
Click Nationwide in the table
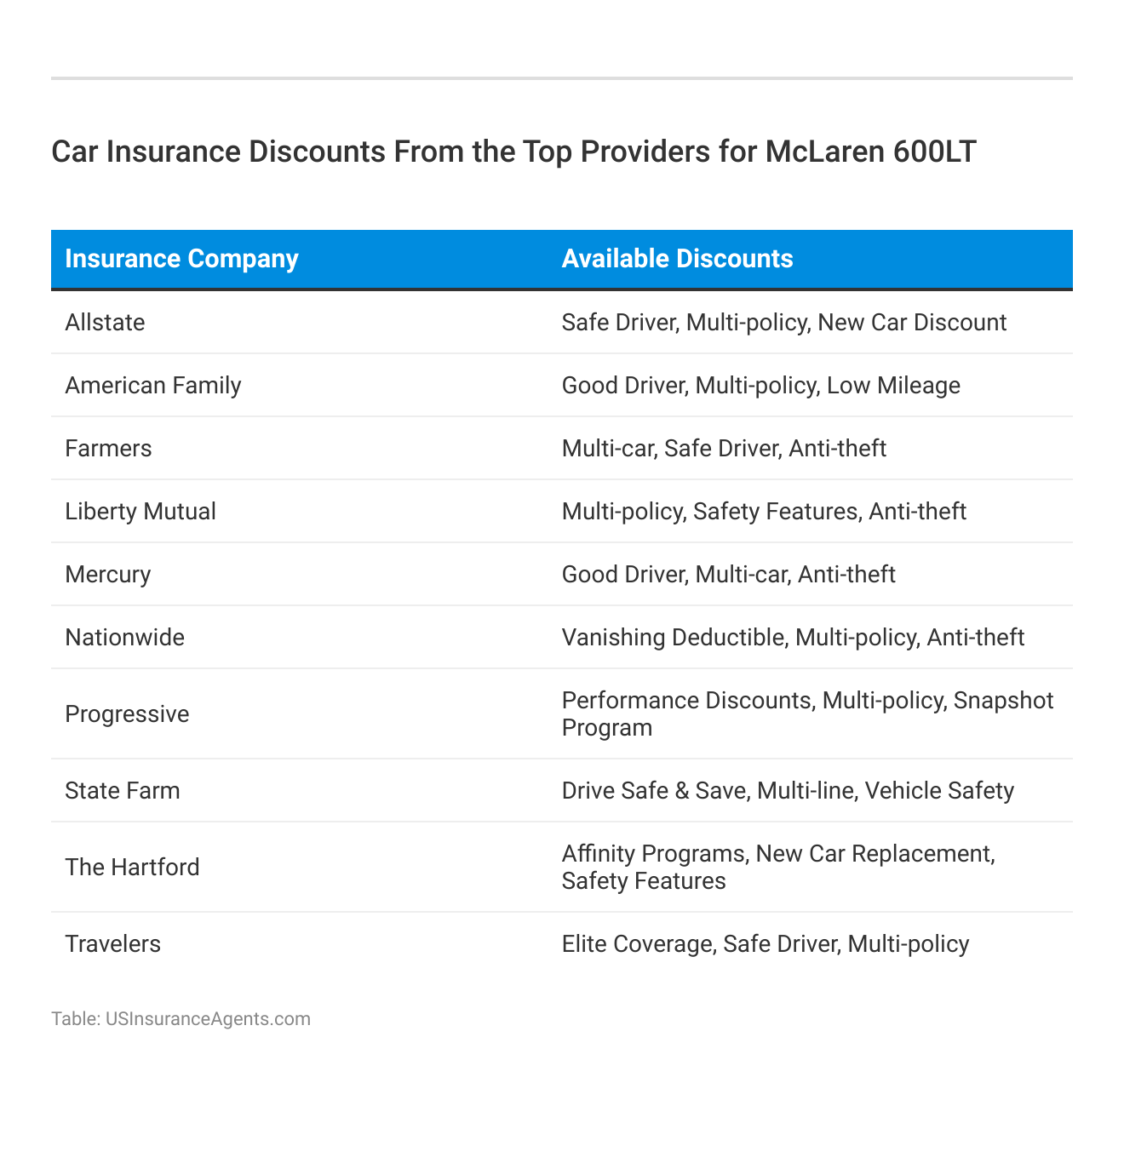(124, 638)
